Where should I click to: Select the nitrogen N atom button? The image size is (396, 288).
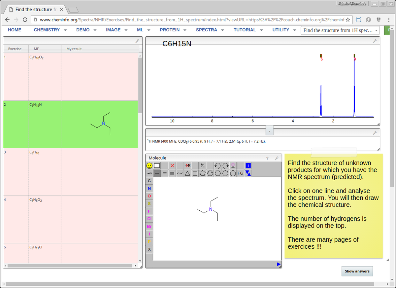(149, 188)
